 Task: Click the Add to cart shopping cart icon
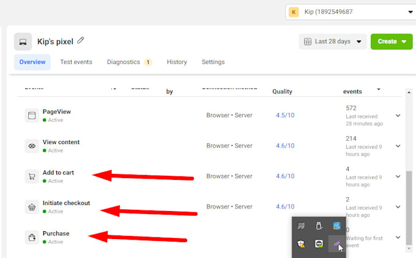pos(32,176)
